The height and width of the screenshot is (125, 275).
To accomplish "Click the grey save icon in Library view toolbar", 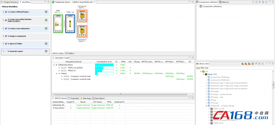I will (253, 64).
